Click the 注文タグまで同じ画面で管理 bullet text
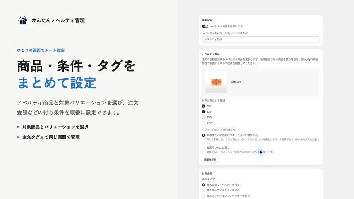Screen dimensions: 354x199 [51, 137]
